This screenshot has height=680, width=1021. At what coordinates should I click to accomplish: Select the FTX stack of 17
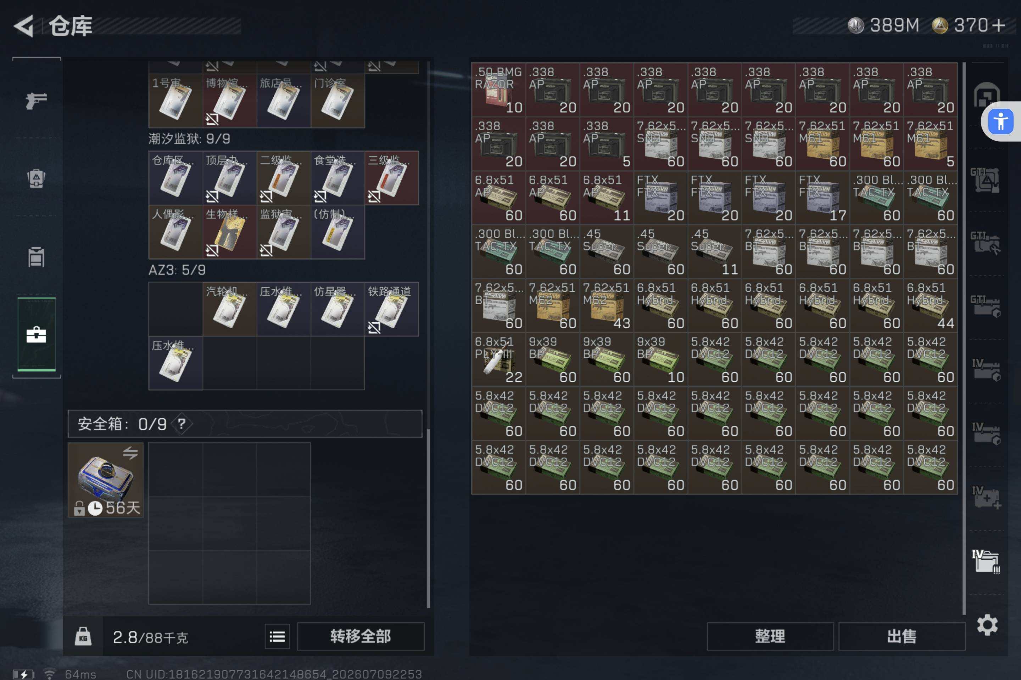click(822, 198)
